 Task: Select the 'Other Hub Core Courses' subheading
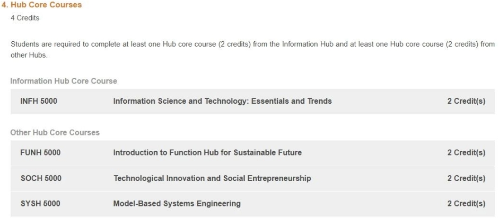[55, 132]
